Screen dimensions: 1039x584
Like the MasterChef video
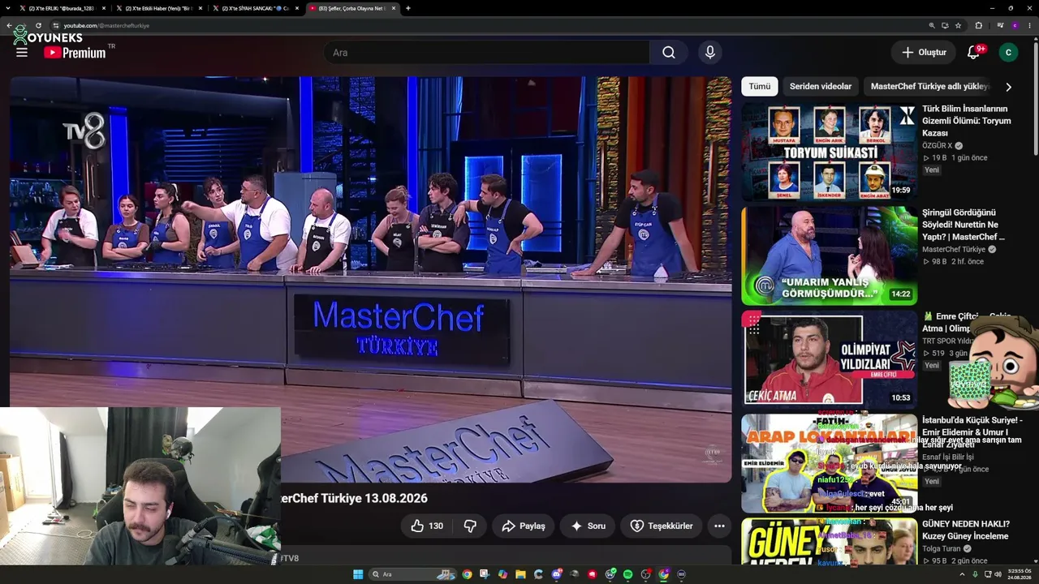(x=427, y=526)
